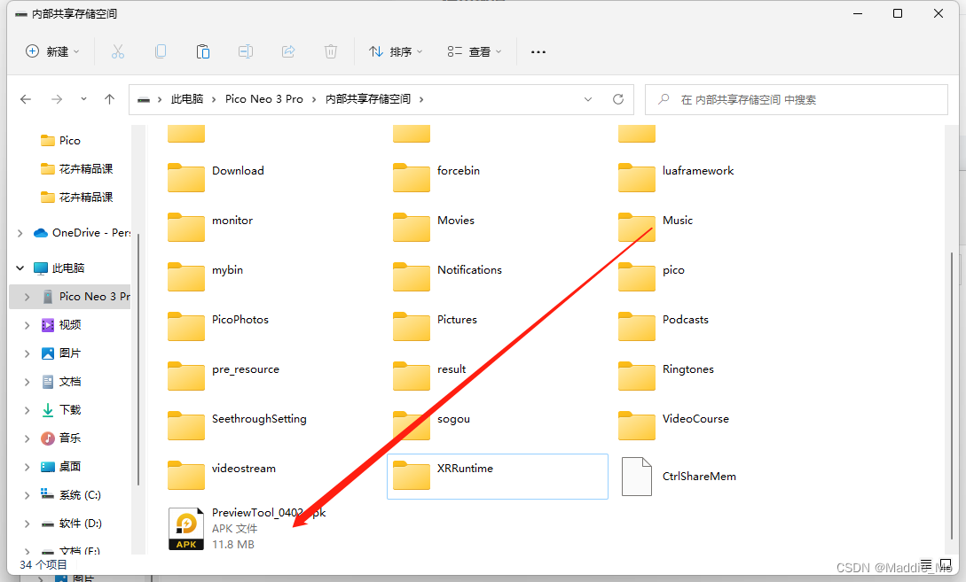Image resolution: width=966 pixels, height=582 pixels.
Task: Click the navigation pane scrollbar
Action: coord(138,360)
